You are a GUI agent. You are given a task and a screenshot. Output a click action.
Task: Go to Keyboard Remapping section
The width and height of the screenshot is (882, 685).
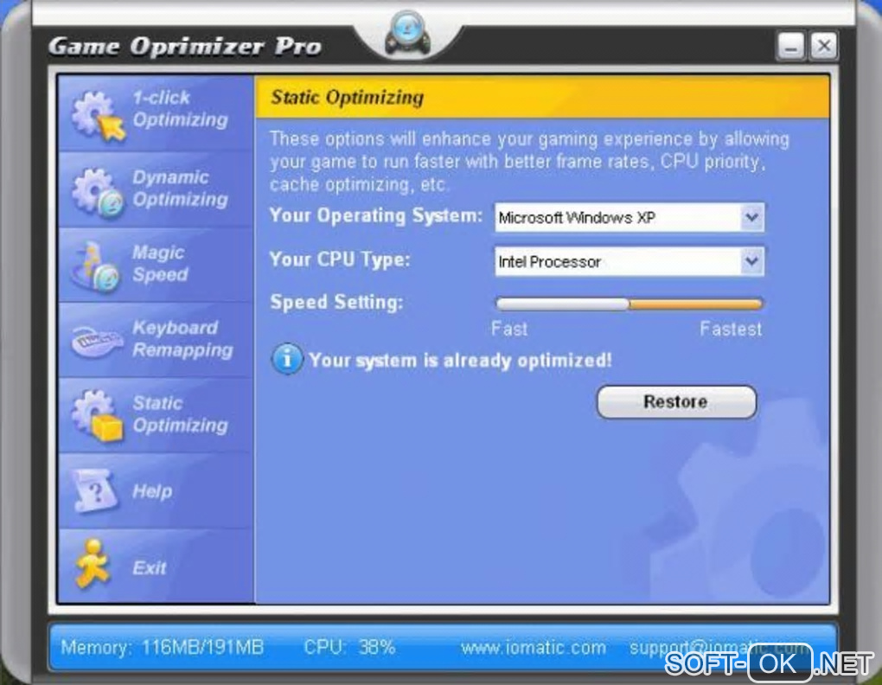pos(156,340)
